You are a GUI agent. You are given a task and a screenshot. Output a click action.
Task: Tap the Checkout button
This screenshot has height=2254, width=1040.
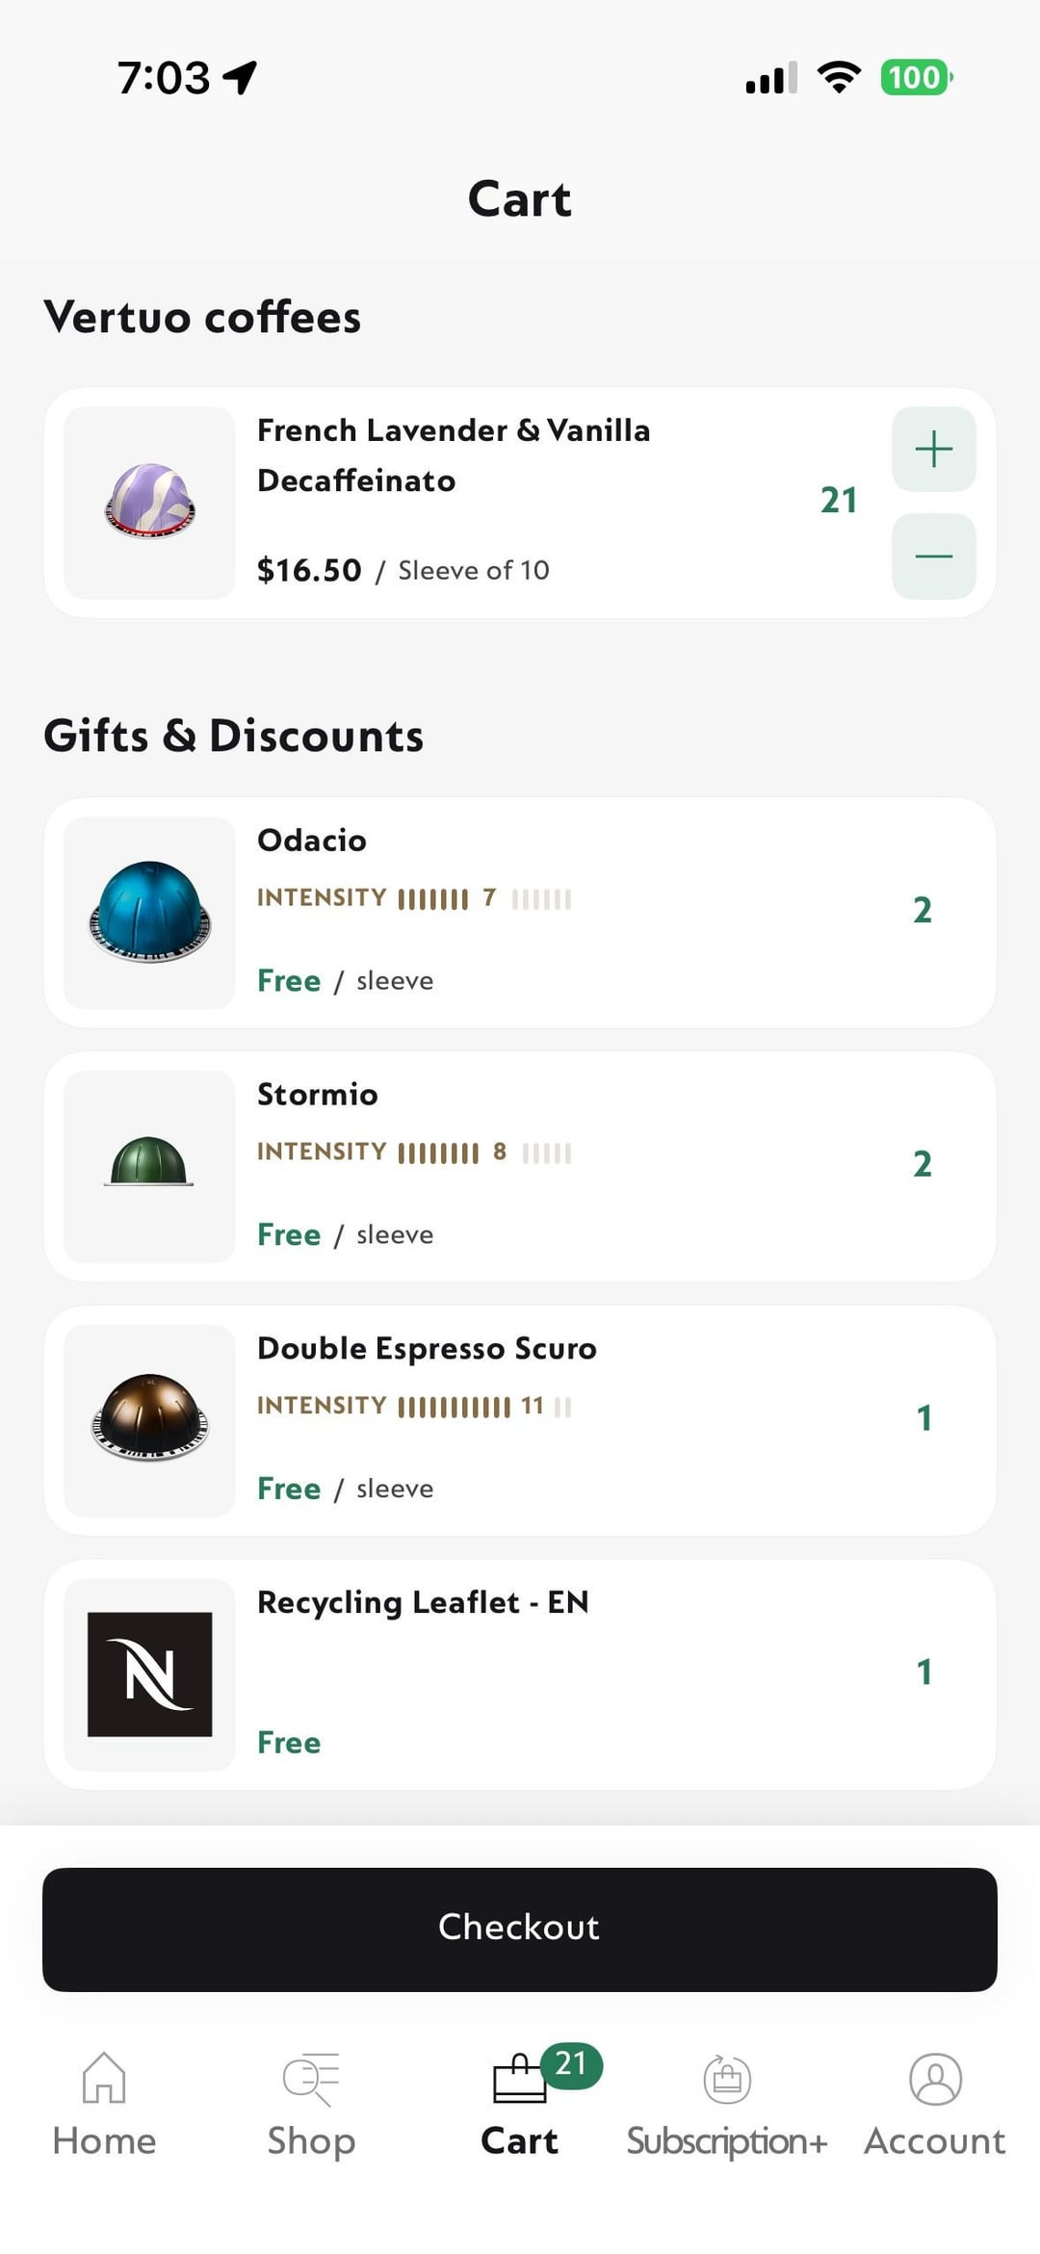[x=520, y=1929]
